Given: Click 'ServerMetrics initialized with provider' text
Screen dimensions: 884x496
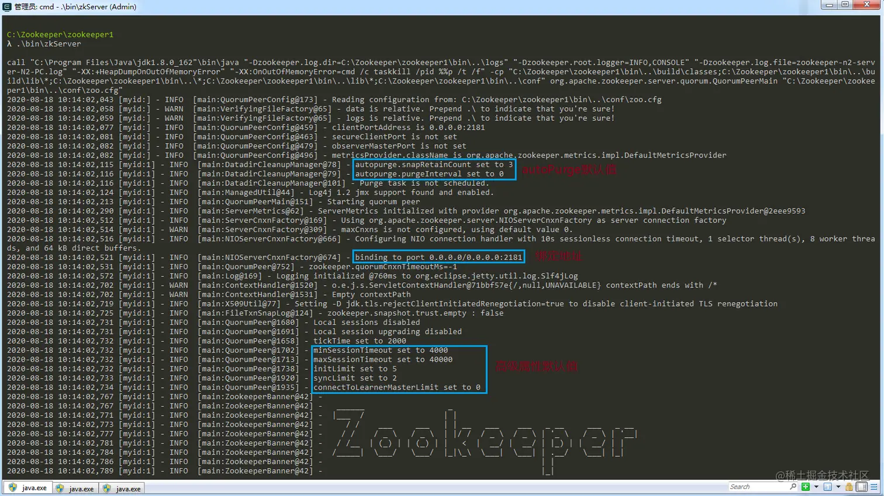Looking at the screenshot, I should 409,211.
